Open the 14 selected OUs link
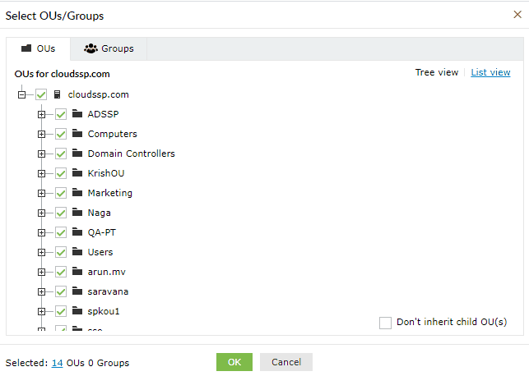This screenshot has height=376, width=529. tap(57, 363)
